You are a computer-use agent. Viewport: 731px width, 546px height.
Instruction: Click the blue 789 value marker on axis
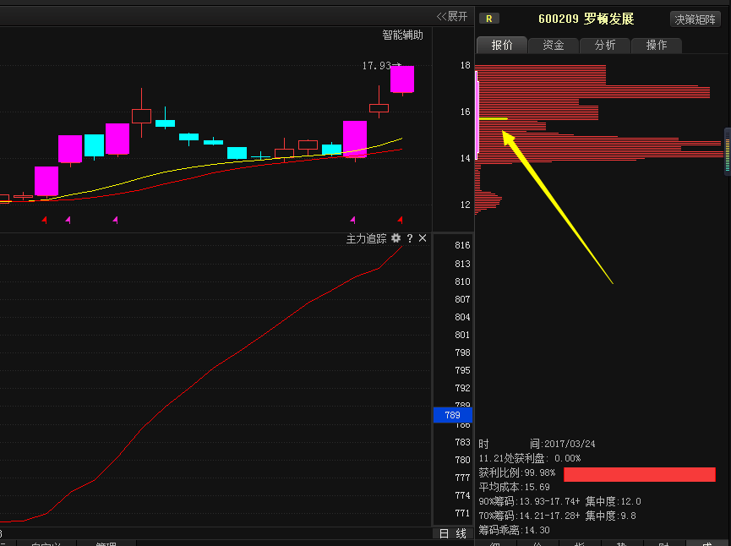click(452, 415)
